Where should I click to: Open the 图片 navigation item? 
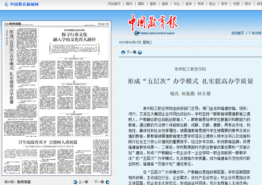coord(248,4)
